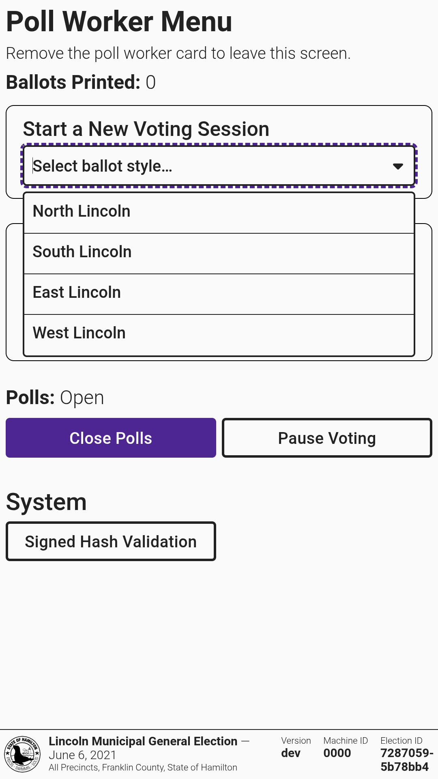
Task: Click the Pause Voting button
Action: click(x=327, y=438)
